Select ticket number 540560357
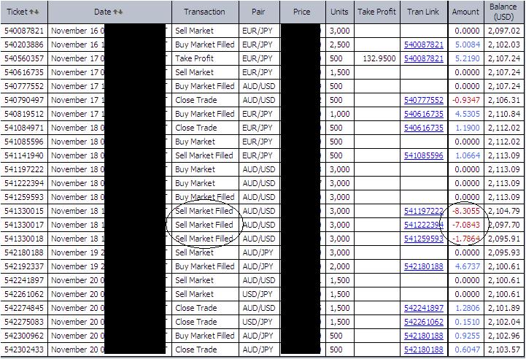Screen dimensions: 526x359 24,58
